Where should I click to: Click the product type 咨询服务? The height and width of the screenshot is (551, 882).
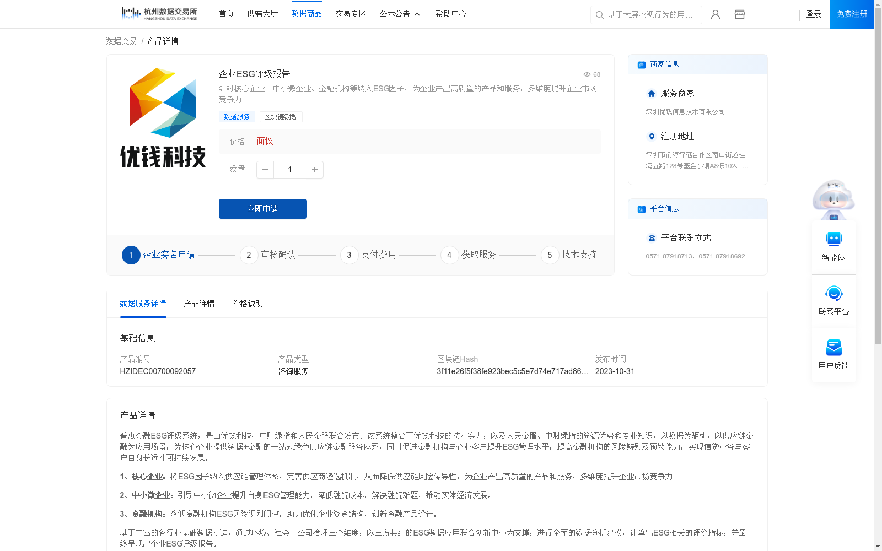coord(293,371)
